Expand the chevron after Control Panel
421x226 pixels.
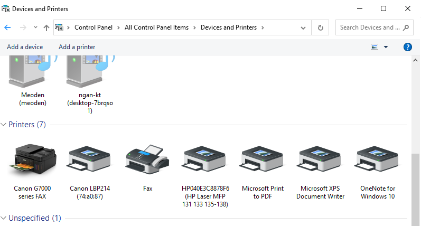coord(118,27)
